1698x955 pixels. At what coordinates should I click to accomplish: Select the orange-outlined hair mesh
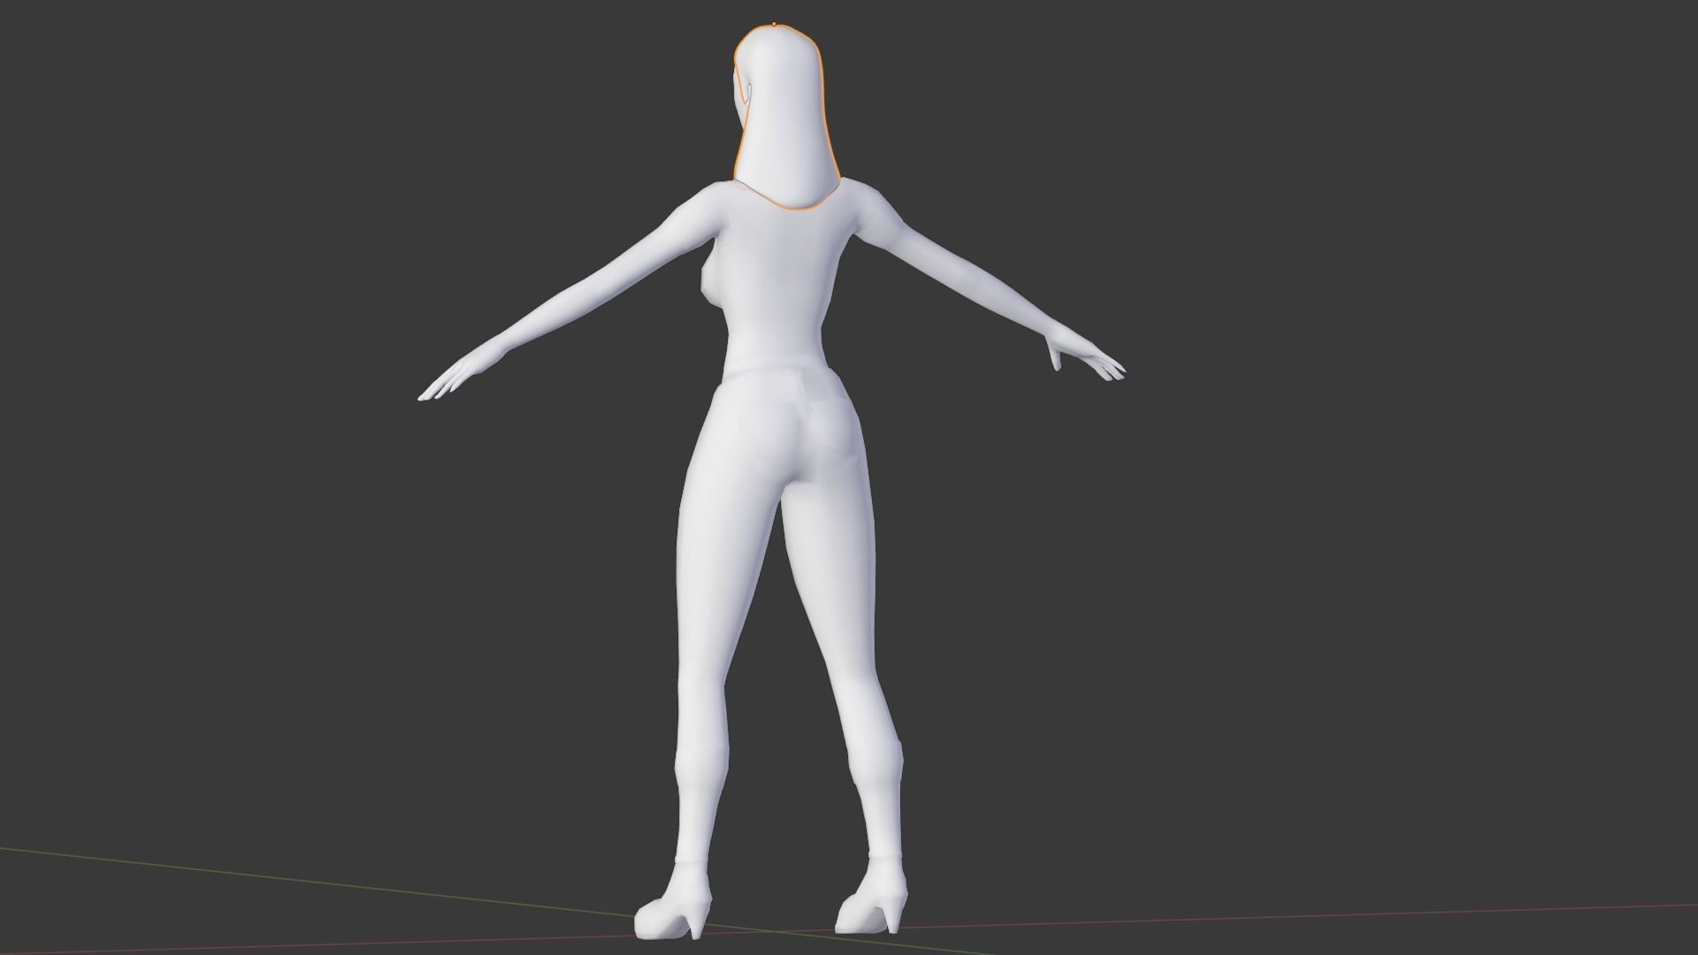click(x=785, y=118)
